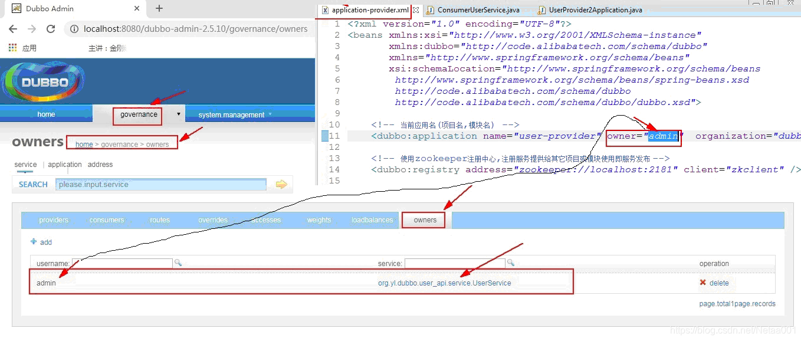Focus the please.input.service search field
801x341 pixels.
point(161,185)
